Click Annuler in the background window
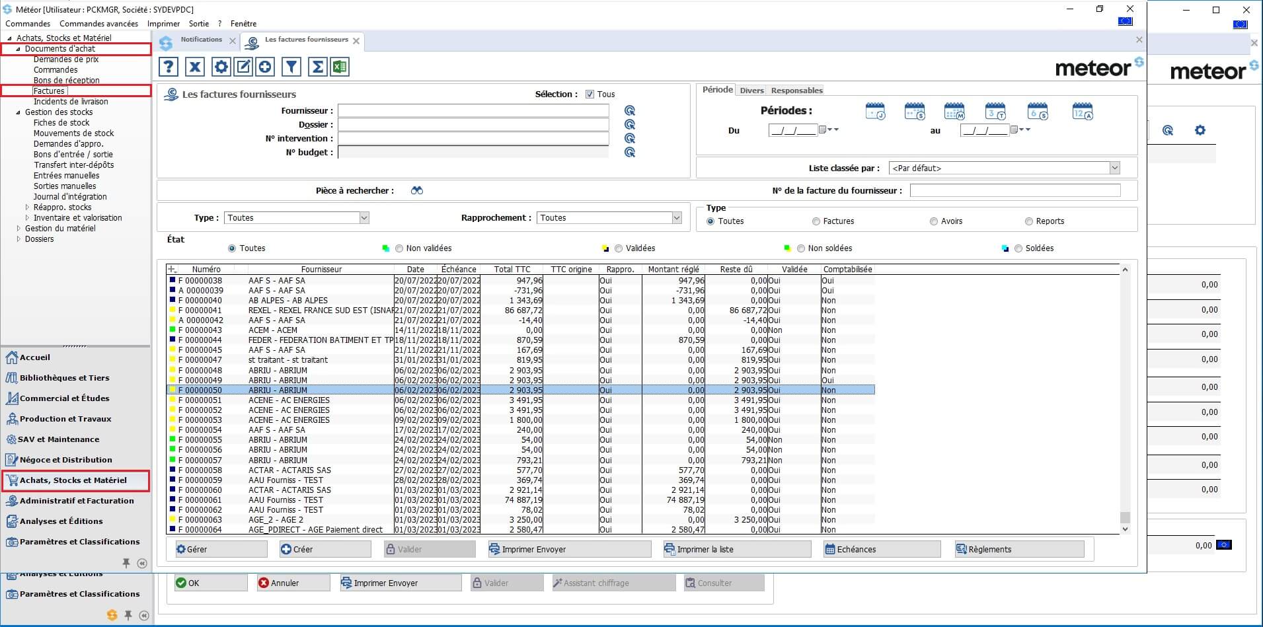 click(293, 583)
